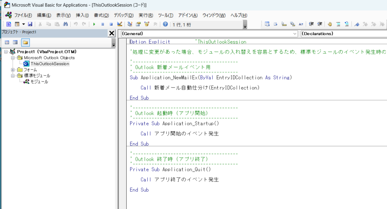
Task: Toggle Design Mode icon in toolbar
Action: [119, 24]
